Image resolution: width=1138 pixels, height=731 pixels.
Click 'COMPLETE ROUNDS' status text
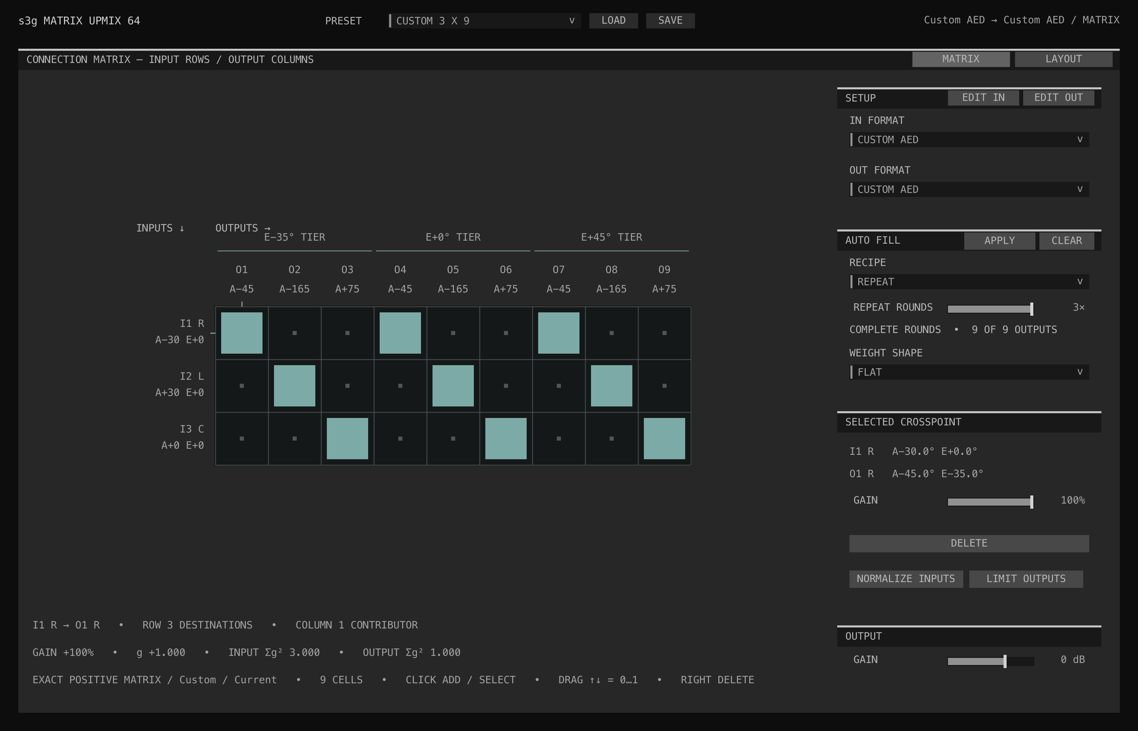click(x=895, y=329)
